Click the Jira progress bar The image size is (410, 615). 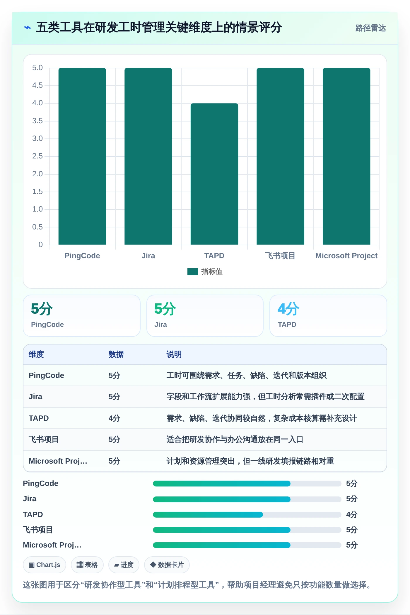247,499
